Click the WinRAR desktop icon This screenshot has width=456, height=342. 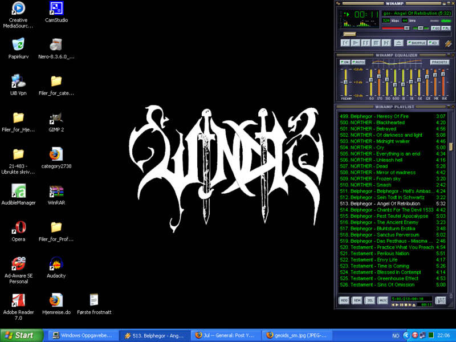coord(56,194)
